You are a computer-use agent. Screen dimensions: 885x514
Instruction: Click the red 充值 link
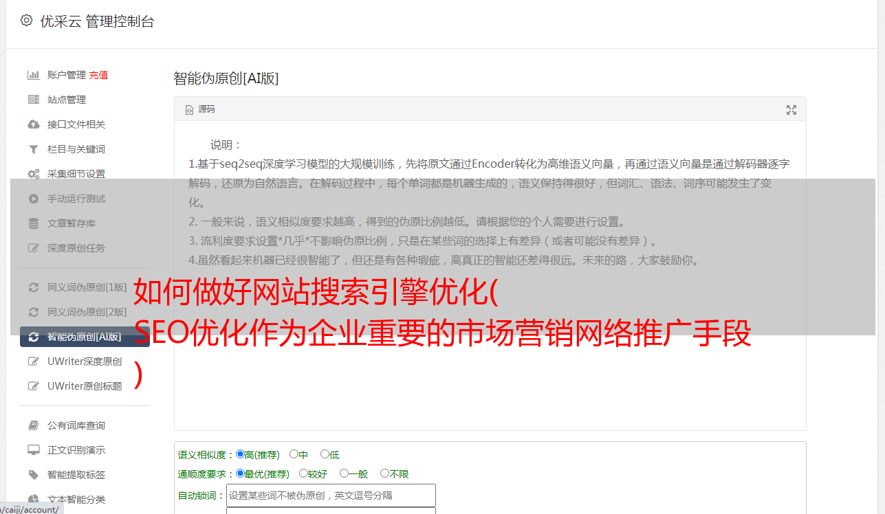(98, 76)
